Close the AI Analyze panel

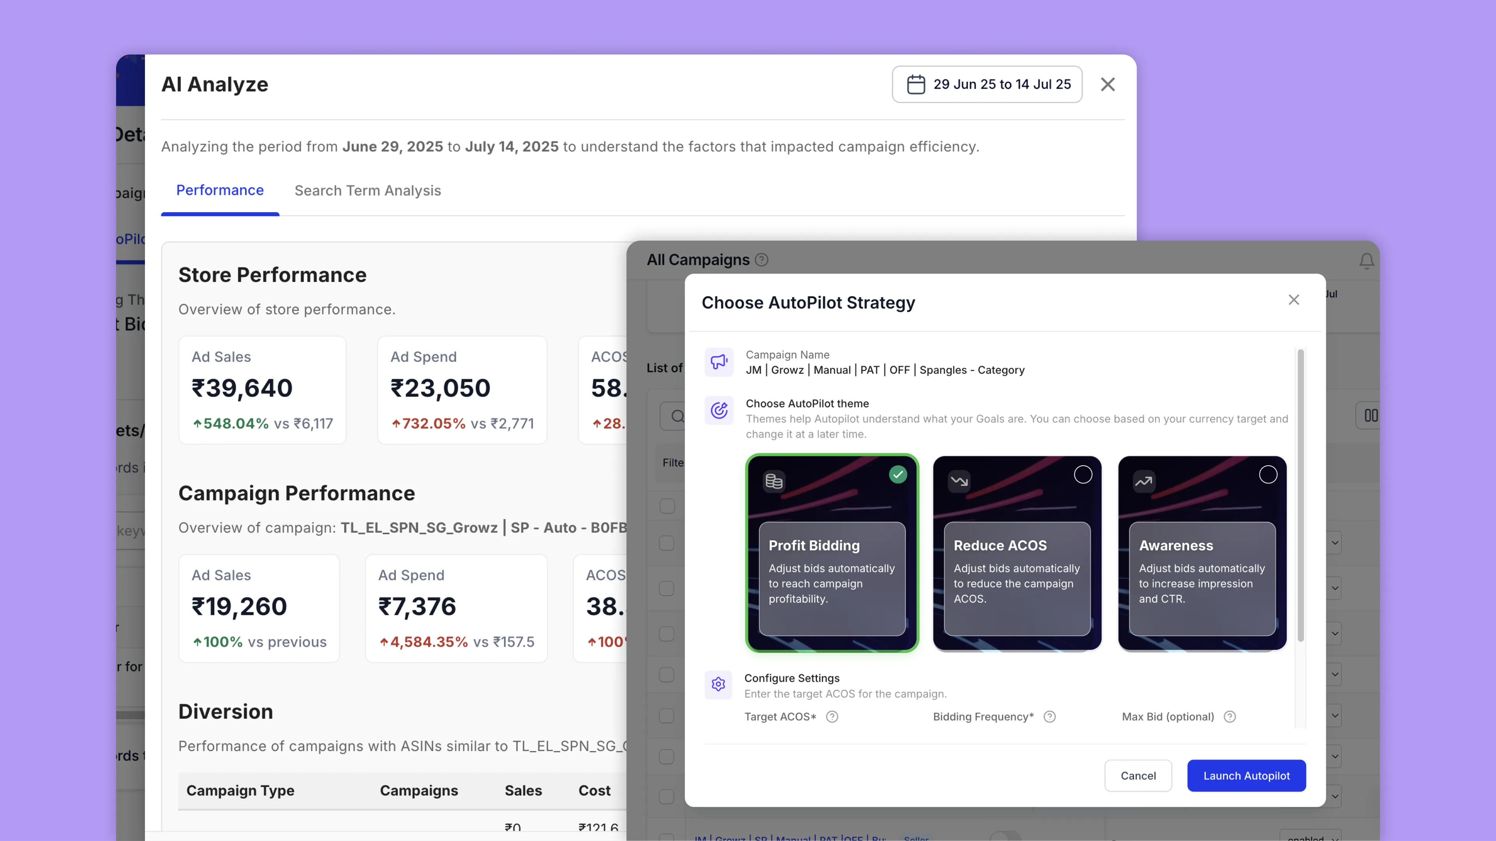tap(1108, 85)
